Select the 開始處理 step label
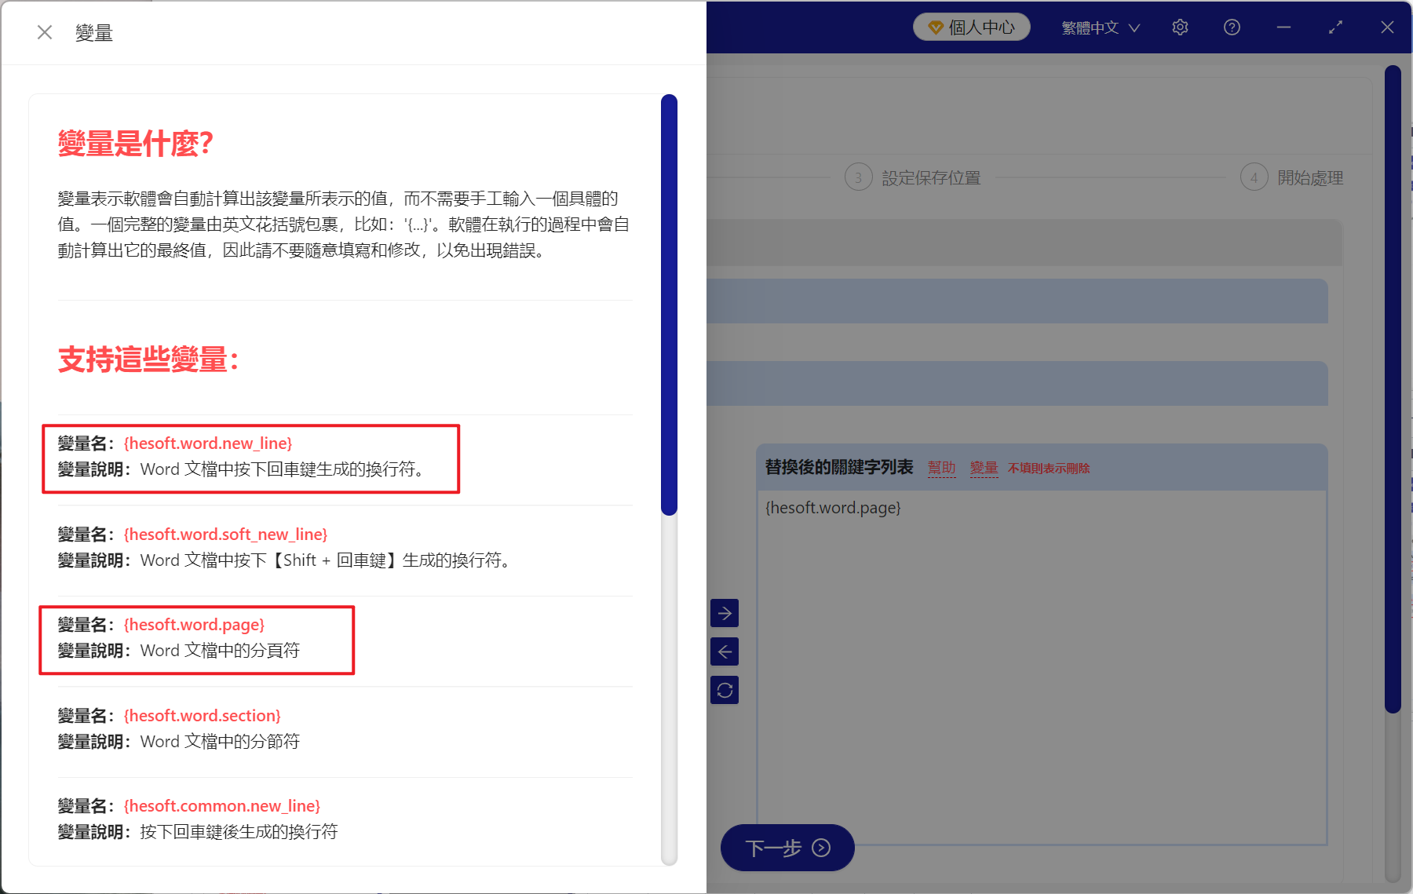The image size is (1413, 894). [1310, 177]
